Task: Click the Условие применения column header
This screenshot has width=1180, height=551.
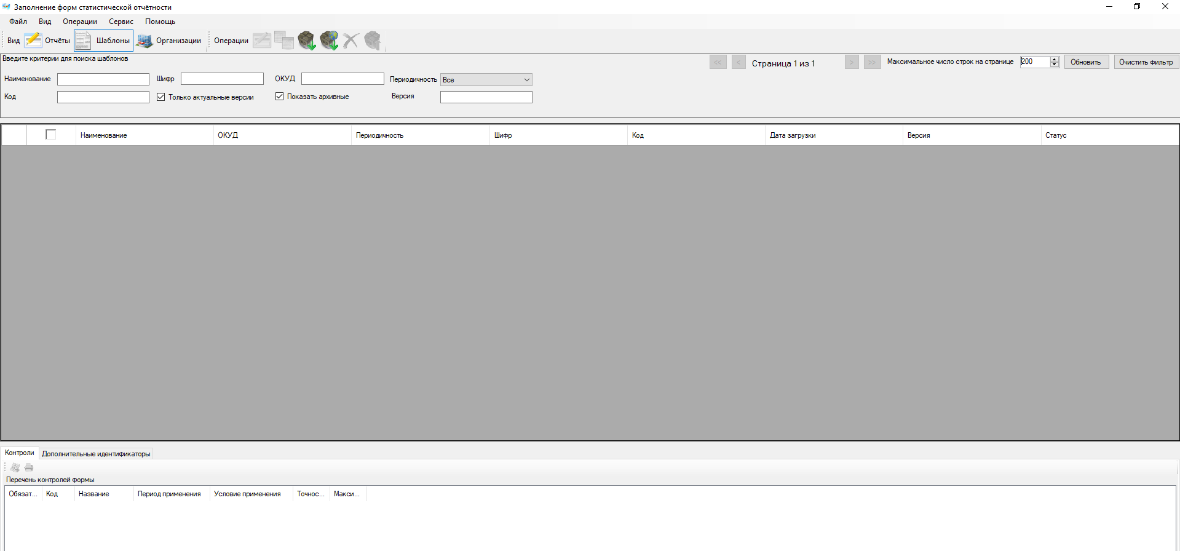Action: [251, 494]
